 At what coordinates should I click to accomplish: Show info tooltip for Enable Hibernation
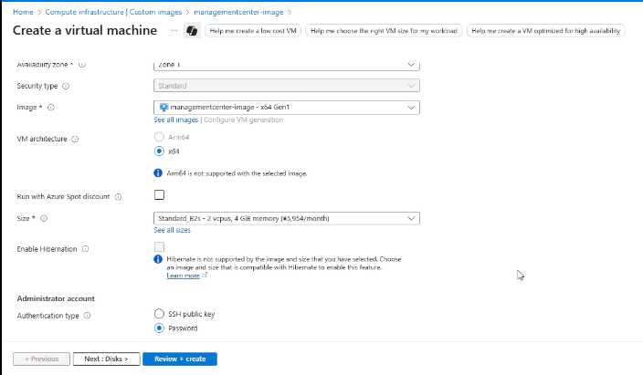pos(85,249)
